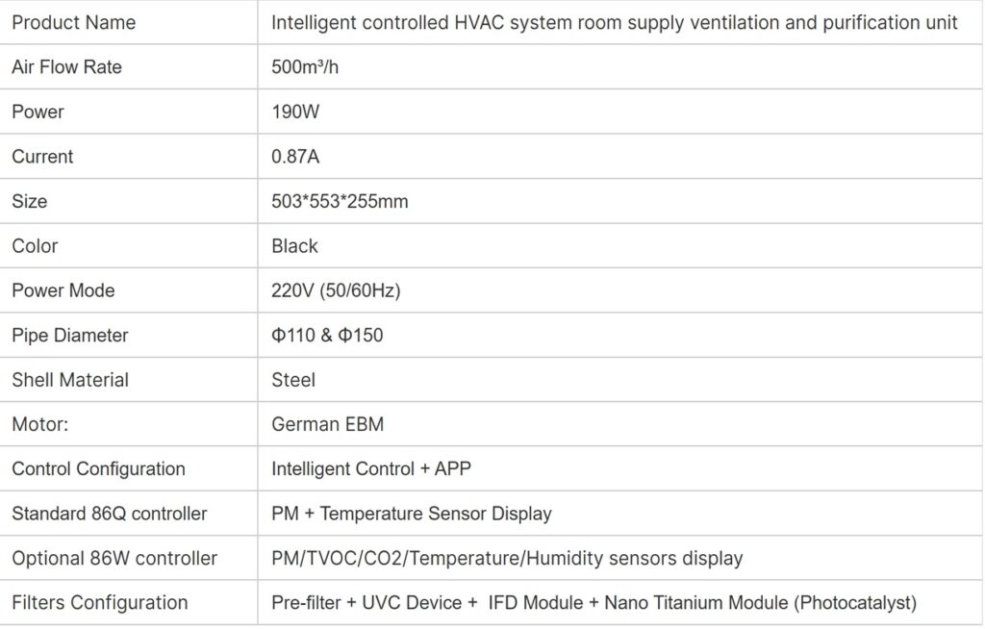Screen dimensions: 985x629
Task: Click the product name description text
Action: coord(614,22)
